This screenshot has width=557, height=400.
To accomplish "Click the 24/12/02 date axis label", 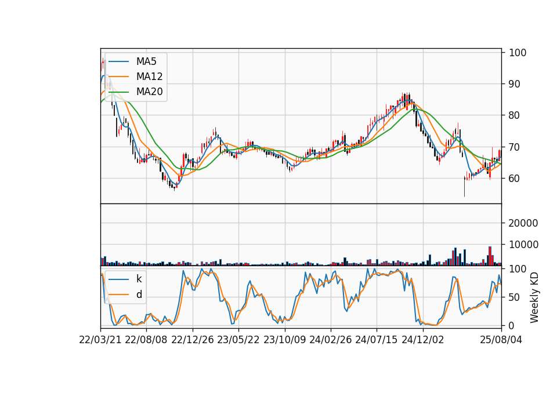I will pos(423,340).
